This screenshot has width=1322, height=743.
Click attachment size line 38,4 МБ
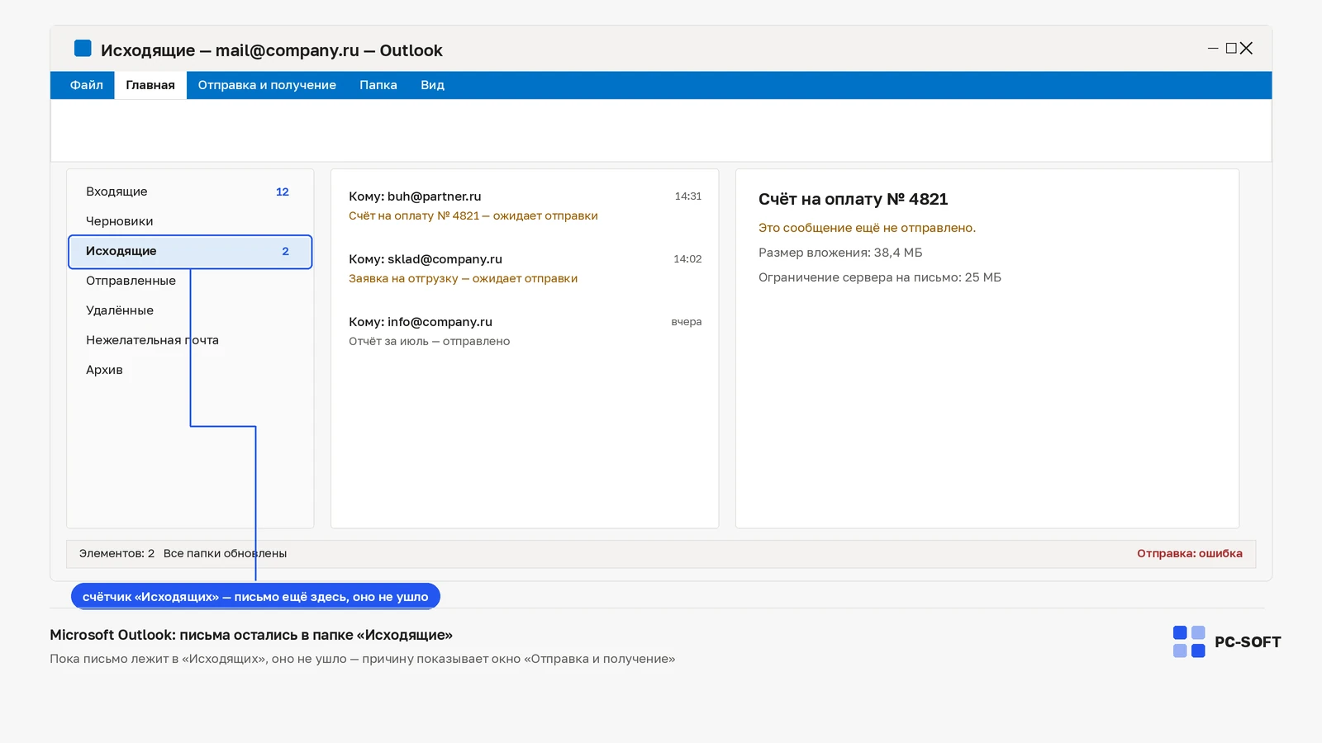pos(840,253)
